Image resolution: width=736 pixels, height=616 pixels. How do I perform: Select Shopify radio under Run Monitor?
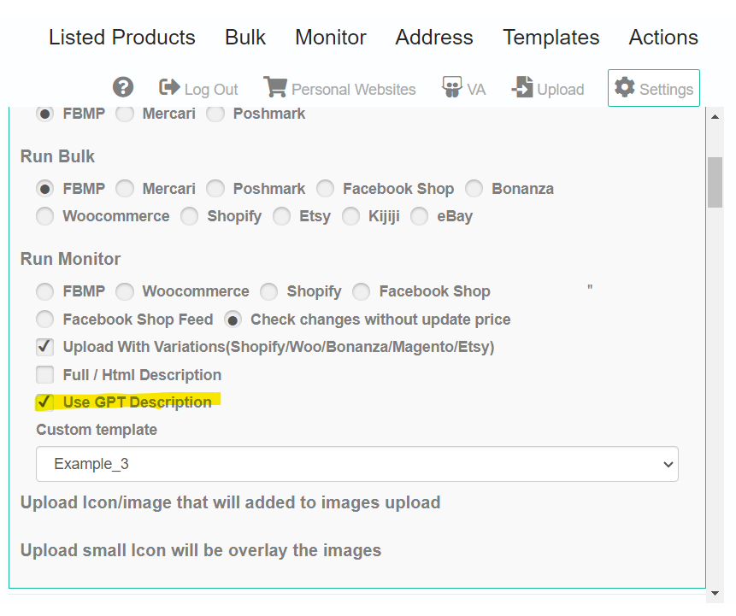269,291
